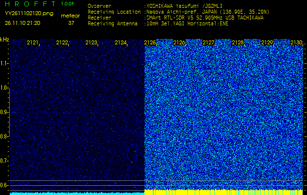
Task: Click the HROFFT title text
Action: (x=30, y=4)
